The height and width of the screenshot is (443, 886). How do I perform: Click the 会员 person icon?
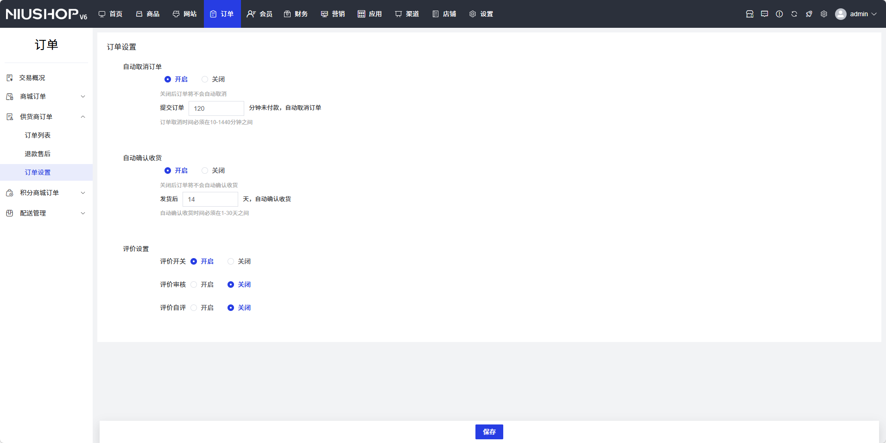pos(251,14)
